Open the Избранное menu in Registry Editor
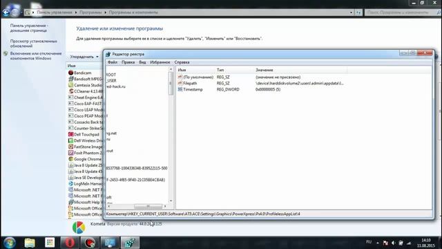The image size is (442, 249). (160, 62)
